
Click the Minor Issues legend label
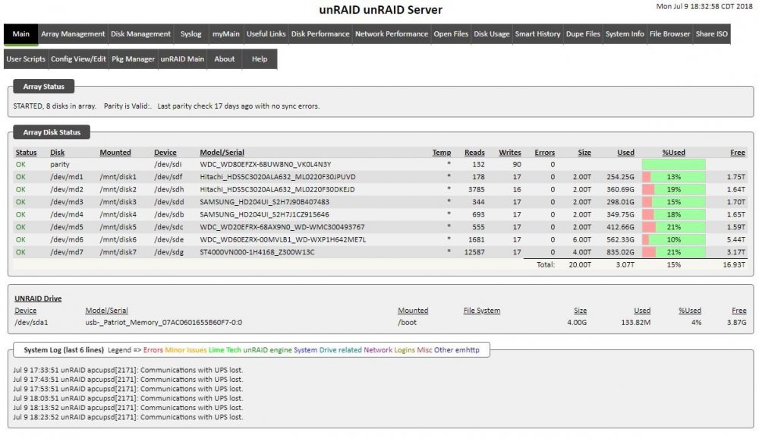(x=185, y=350)
